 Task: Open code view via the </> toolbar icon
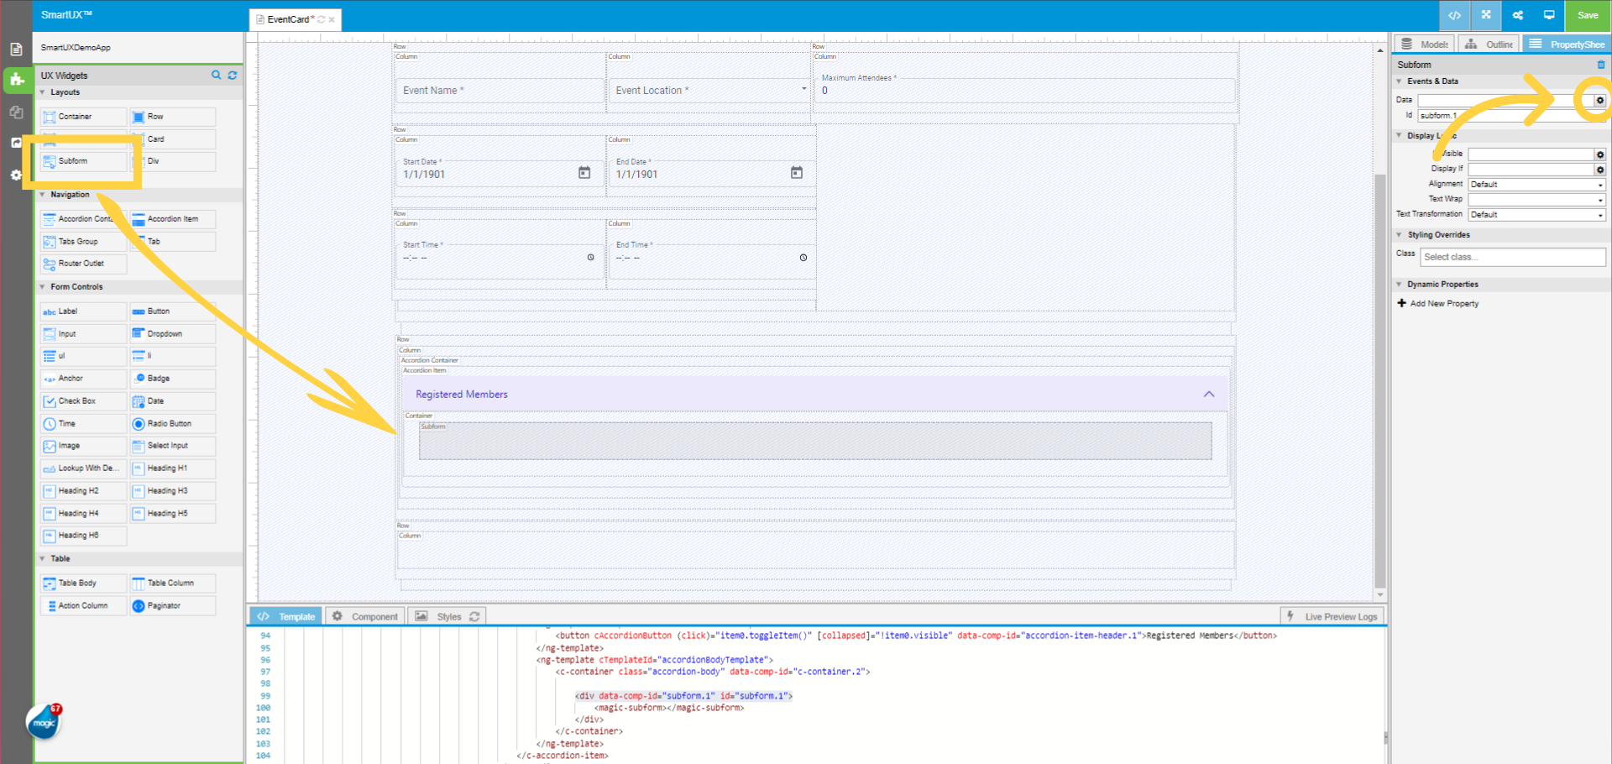[1455, 15]
